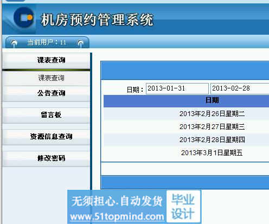Select the row 2013年2月26日星期二
Viewport: 269px width, 224px height.
(x=186, y=114)
